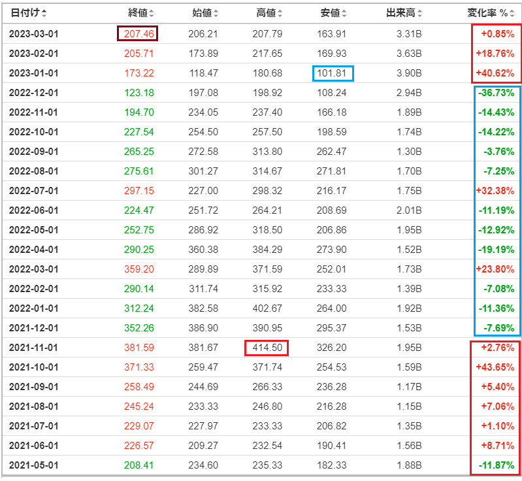
Task: Select opening value 206.21
Action: point(203,33)
